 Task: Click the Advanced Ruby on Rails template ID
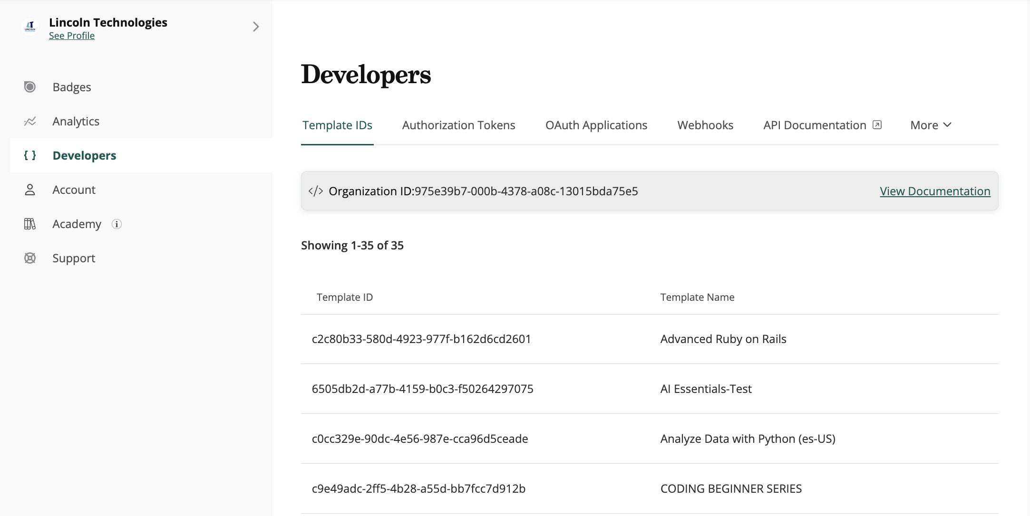[x=421, y=339]
